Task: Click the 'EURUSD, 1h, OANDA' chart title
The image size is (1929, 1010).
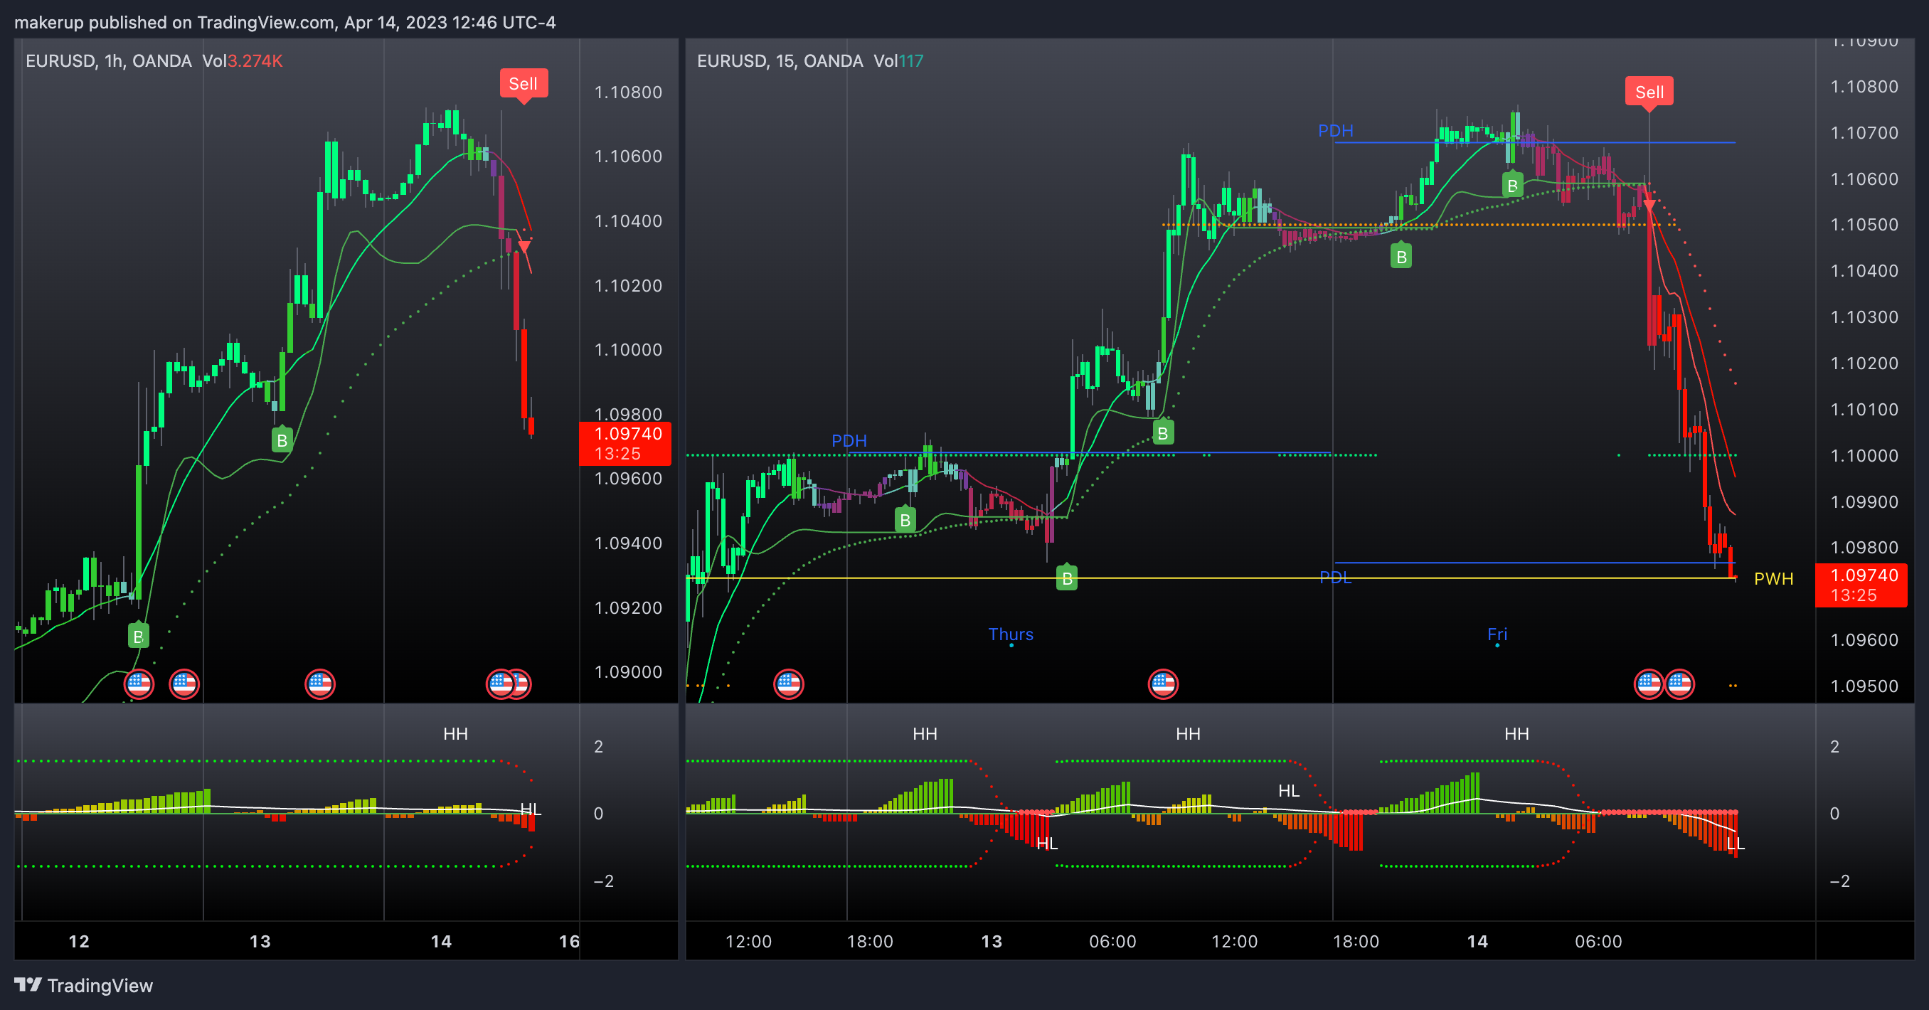Action: [109, 60]
